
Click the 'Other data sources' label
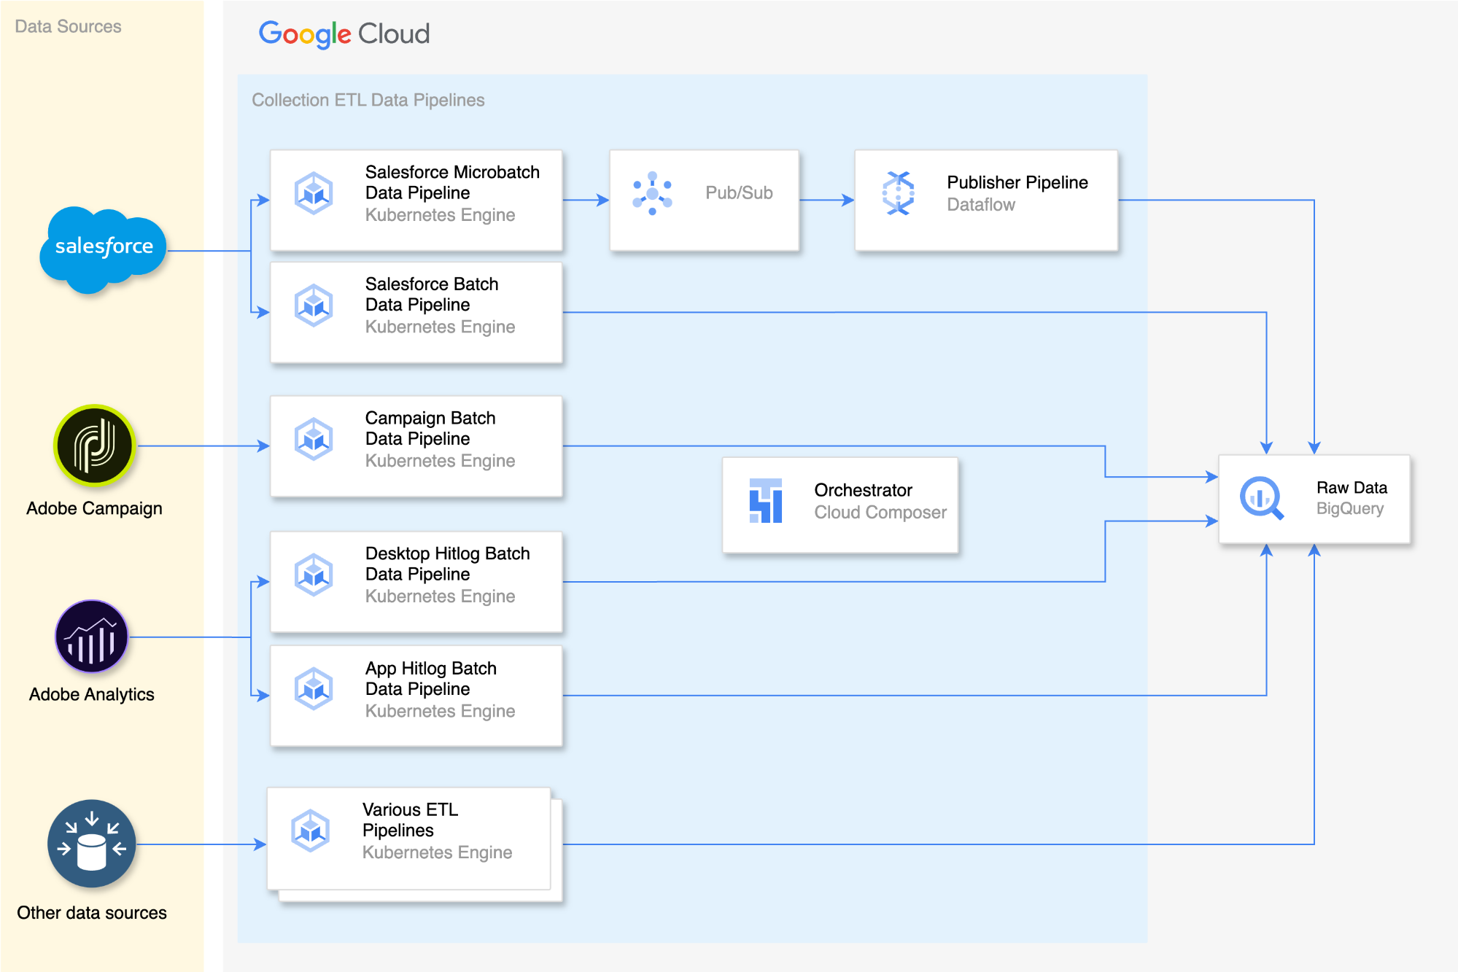point(92,913)
